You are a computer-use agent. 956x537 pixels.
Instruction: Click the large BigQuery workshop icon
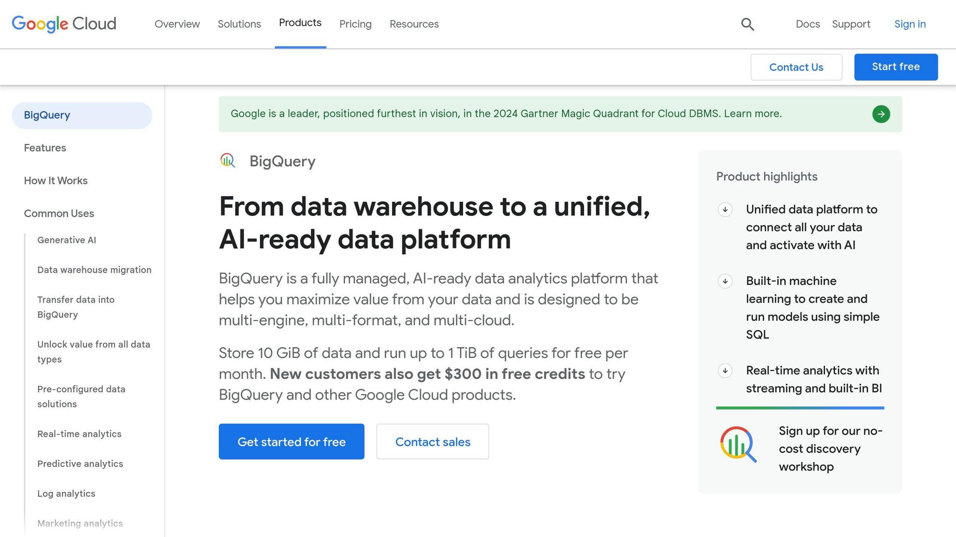[738, 444]
